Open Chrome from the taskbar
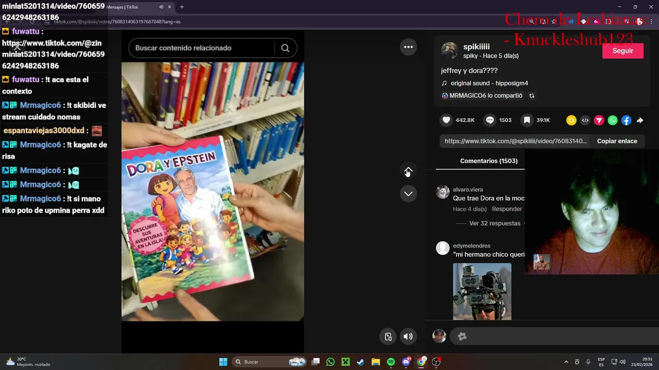This screenshot has width=659, height=370. click(421, 362)
